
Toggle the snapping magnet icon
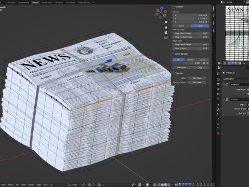[x=90, y=185]
